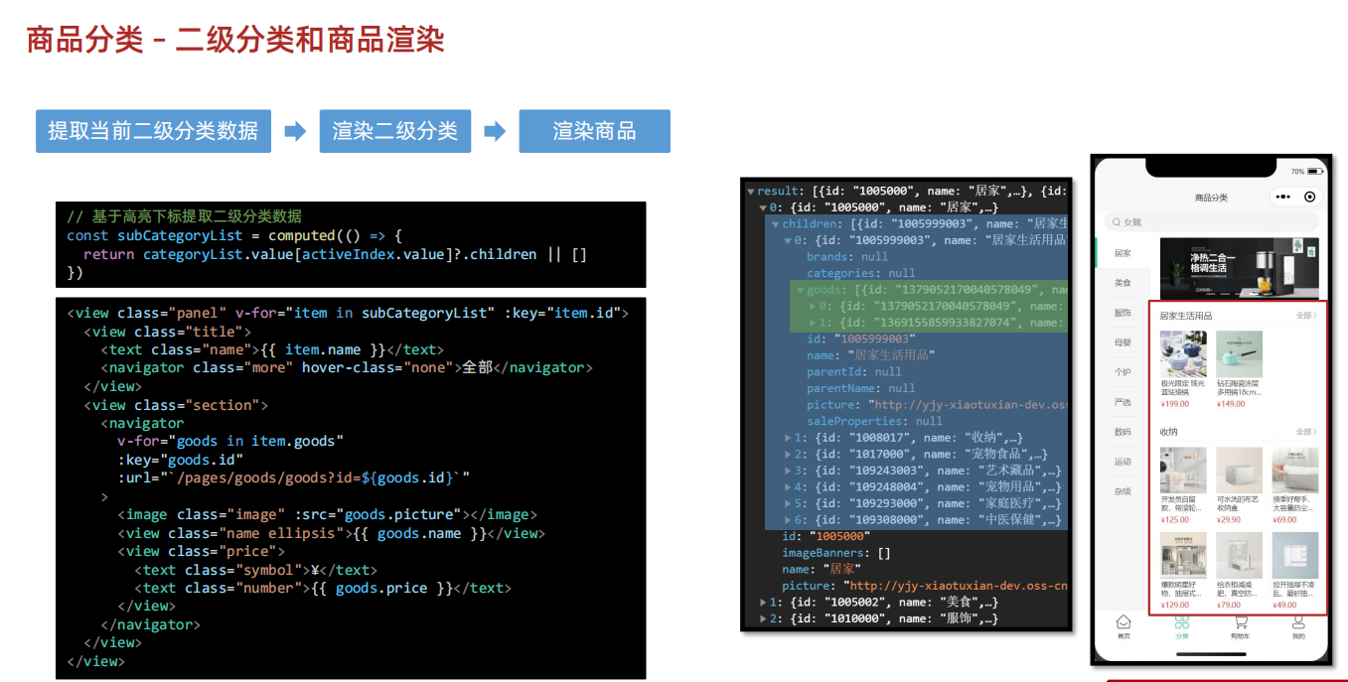The width and height of the screenshot is (1348, 682).
Task: Click the :url pages/goods/goods code line
Action: [x=293, y=477]
